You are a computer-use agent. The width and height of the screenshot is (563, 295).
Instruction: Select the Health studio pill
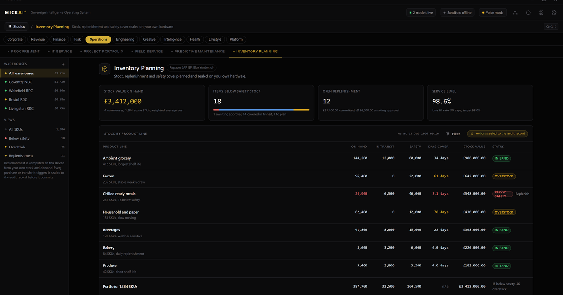pos(195,39)
